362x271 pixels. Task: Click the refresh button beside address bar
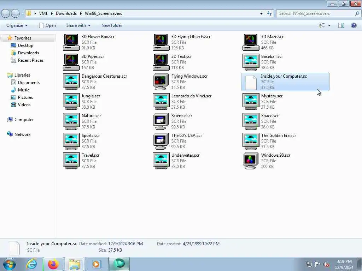tap(269, 14)
